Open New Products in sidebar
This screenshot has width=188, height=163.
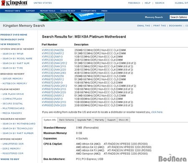tap(10, 44)
